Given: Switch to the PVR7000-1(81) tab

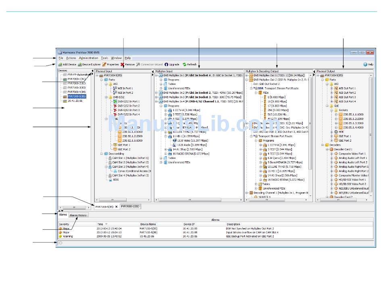Looking at the screenshot, I should (x=130, y=206).
